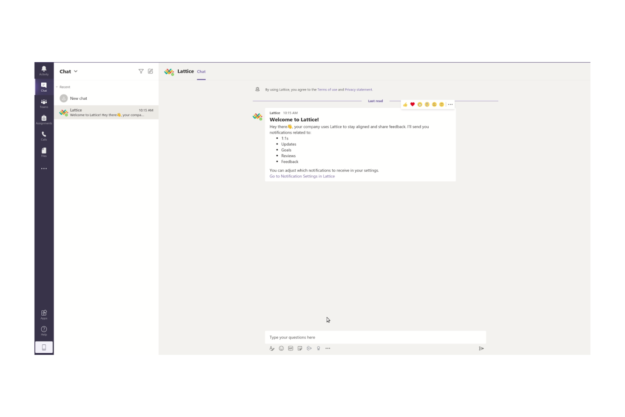625x417 pixels.
Task: Open the Lattice conversation in list
Action: pyautogui.click(x=106, y=112)
